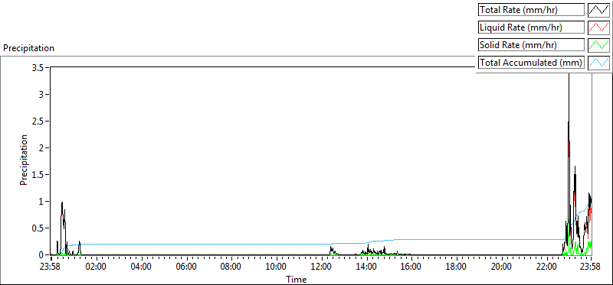The width and height of the screenshot is (613, 285).
Task: Click the 22:00 time axis marker
Action: [546, 267]
